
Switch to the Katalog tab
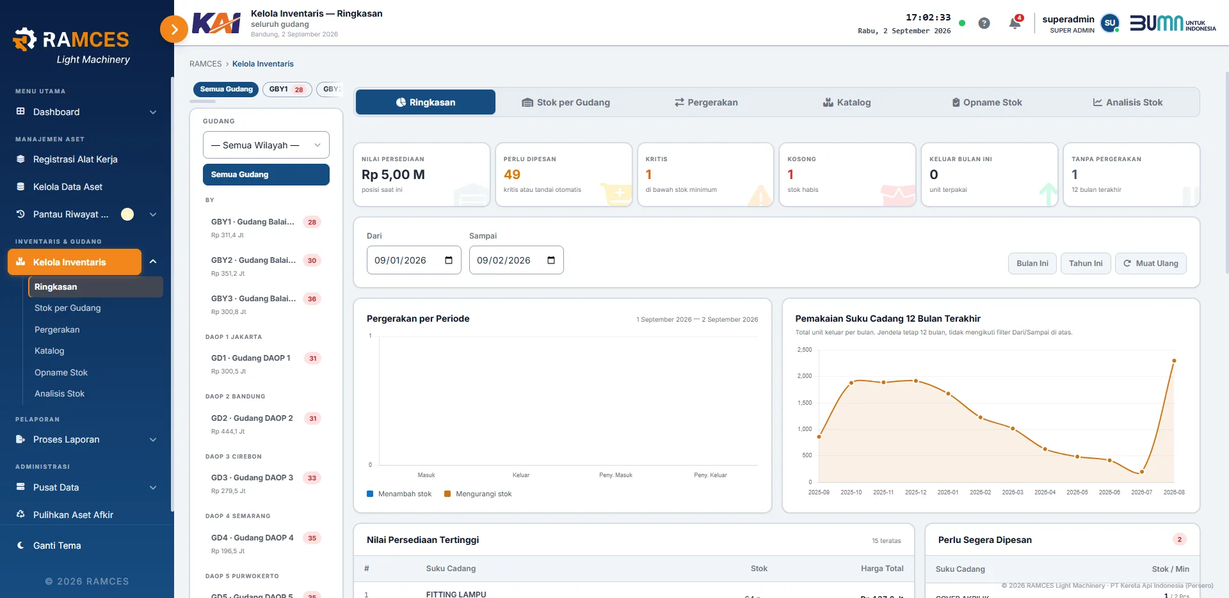pyautogui.click(x=846, y=102)
